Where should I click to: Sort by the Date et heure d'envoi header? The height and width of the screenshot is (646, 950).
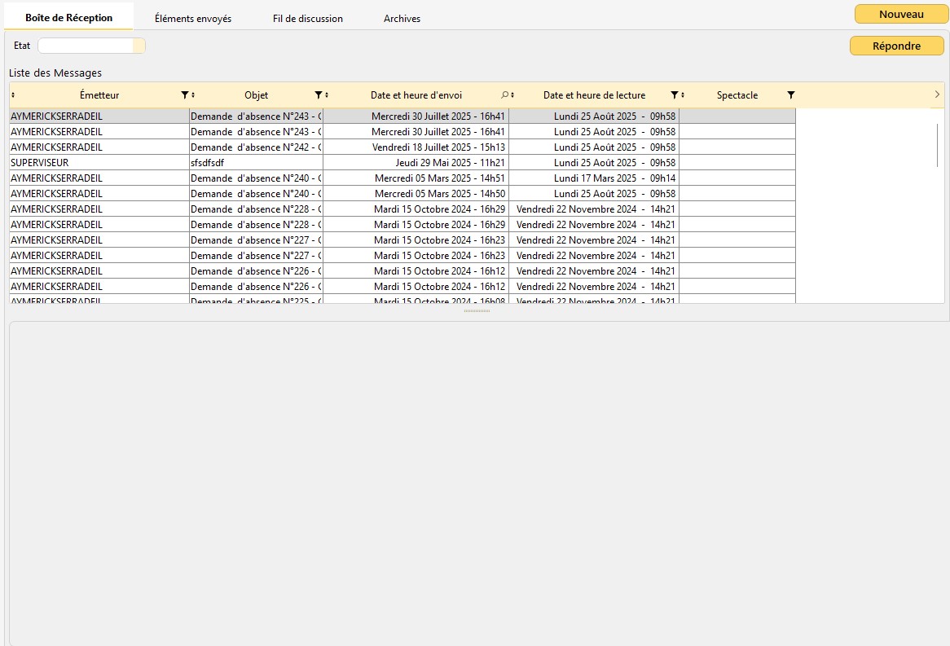click(416, 95)
